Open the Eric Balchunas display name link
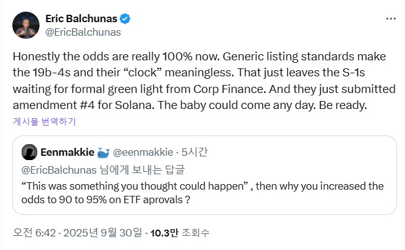 pos(84,18)
